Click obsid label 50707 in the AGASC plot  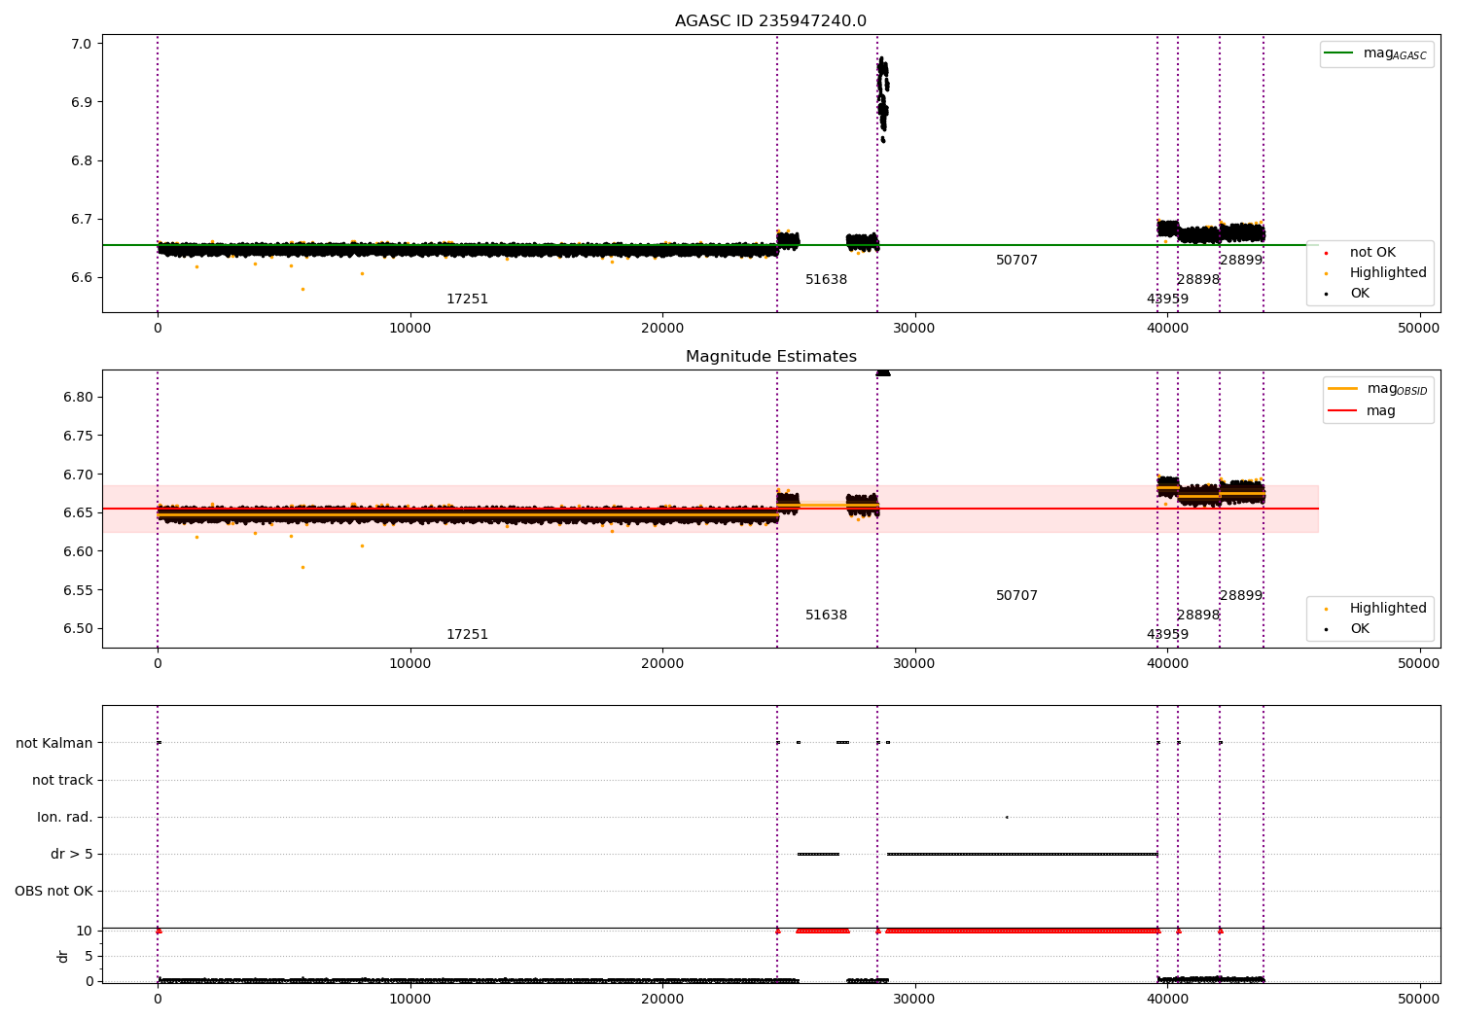pyautogui.click(x=1016, y=261)
